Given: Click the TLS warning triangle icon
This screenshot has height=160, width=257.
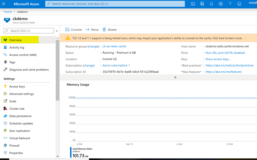Looking at the screenshot, I should point(68,38).
